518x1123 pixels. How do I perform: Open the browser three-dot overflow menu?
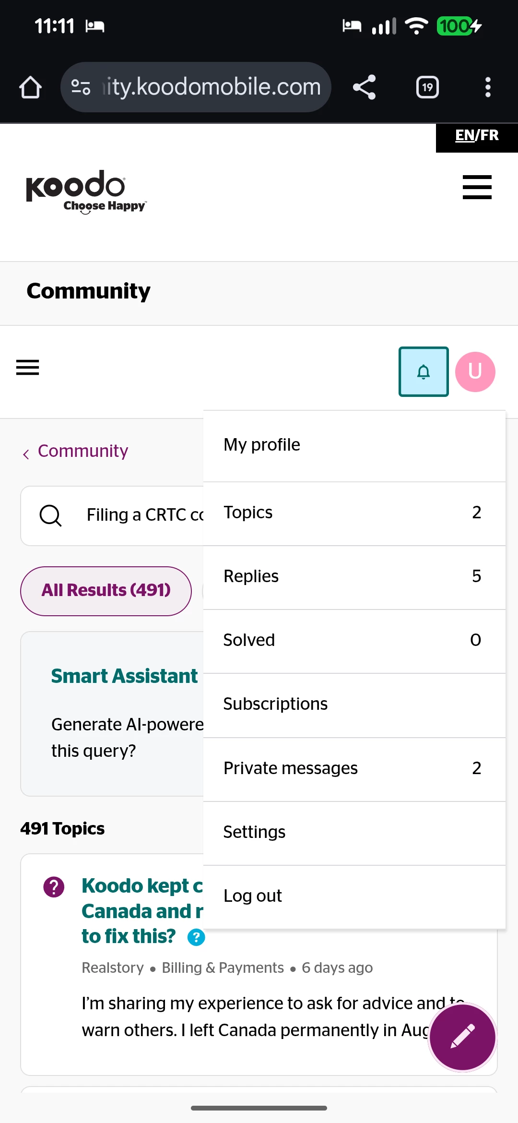(x=487, y=87)
